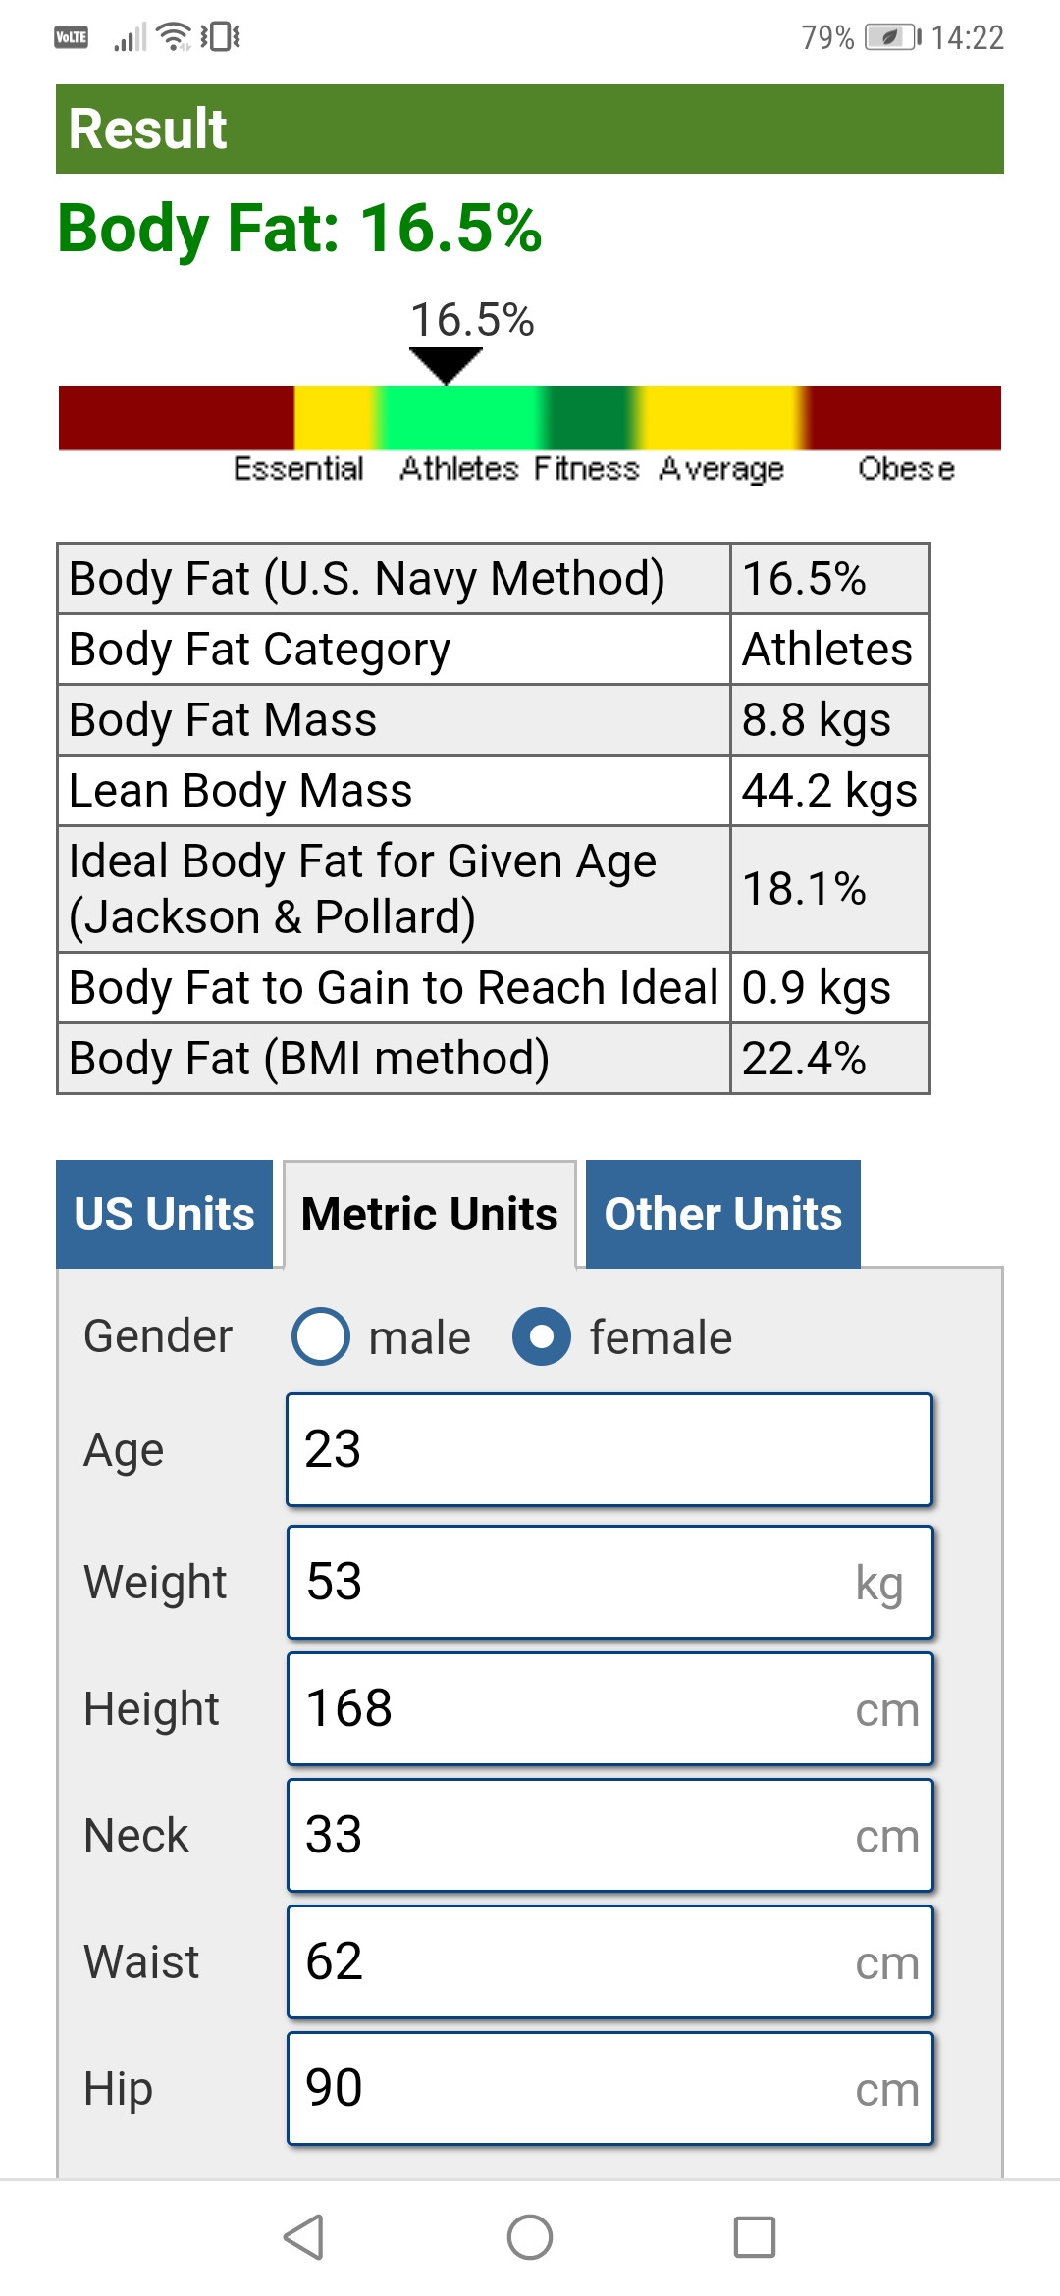Tap the Hip measurement field

coord(609,2088)
